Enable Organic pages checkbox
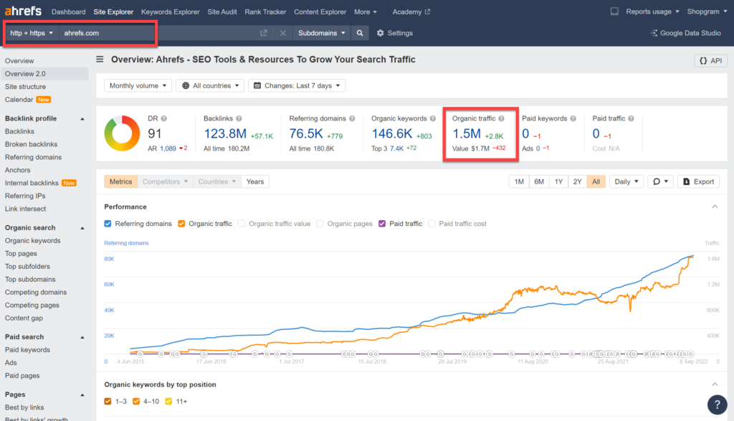This screenshot has width=734, height=421. point(320,224)
